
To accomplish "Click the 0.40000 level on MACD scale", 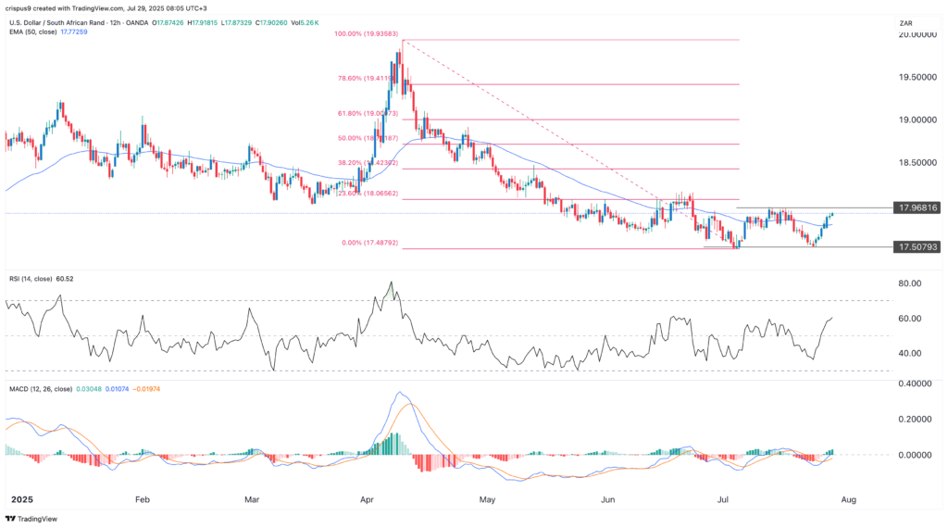I will point(909,383).
